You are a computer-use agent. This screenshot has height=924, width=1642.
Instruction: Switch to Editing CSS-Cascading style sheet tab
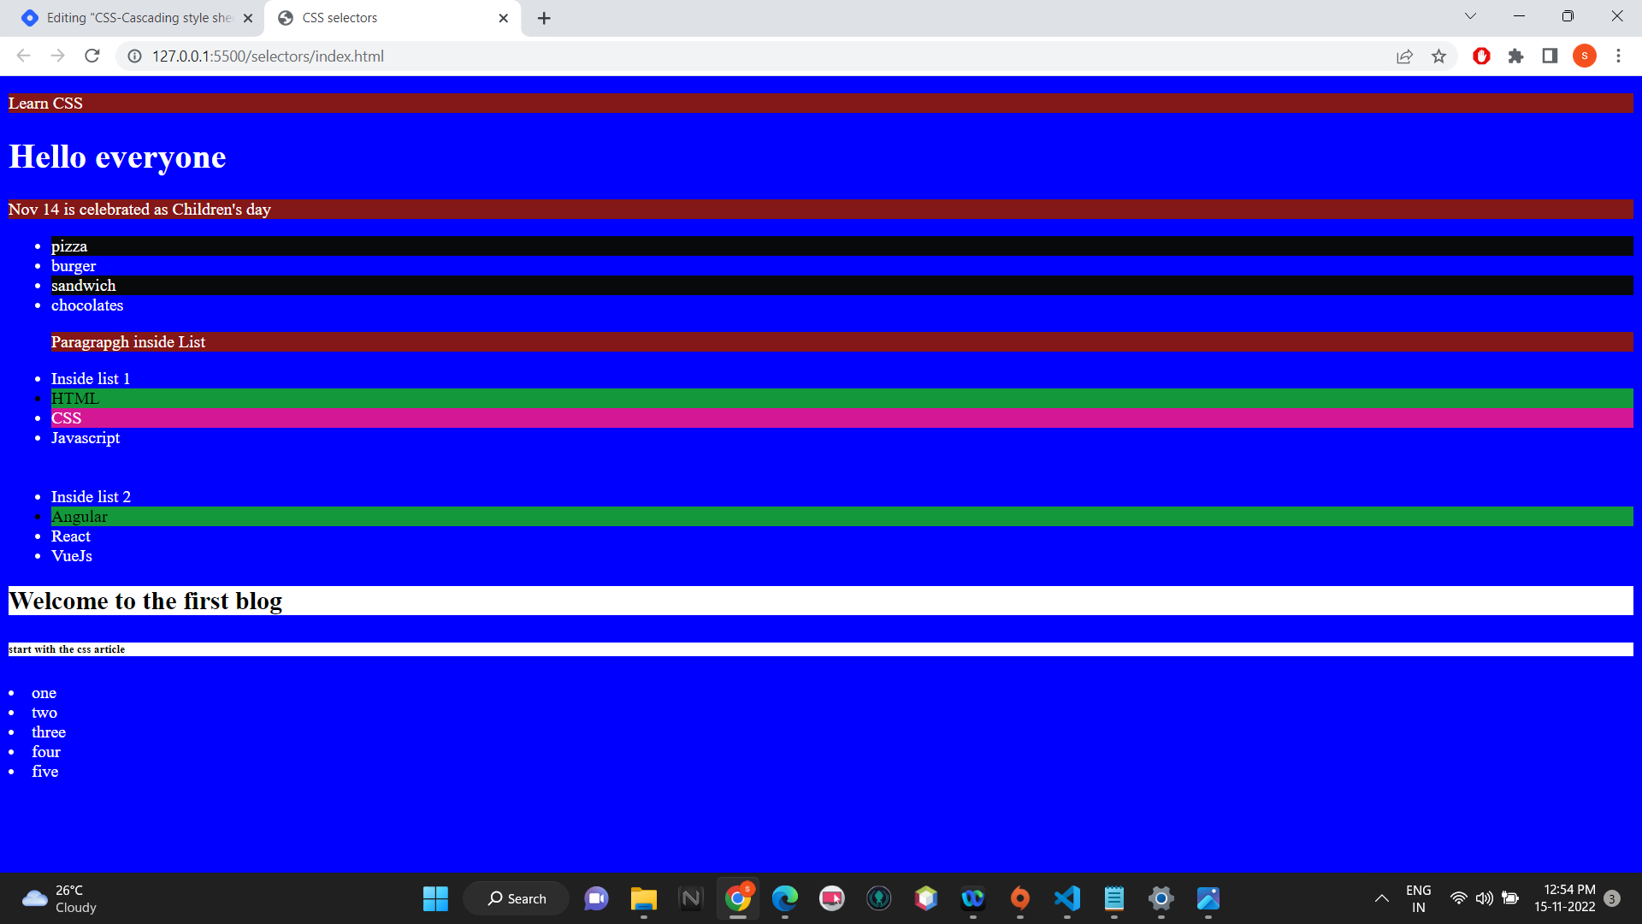pyautogui.click(x=137, y=18)
